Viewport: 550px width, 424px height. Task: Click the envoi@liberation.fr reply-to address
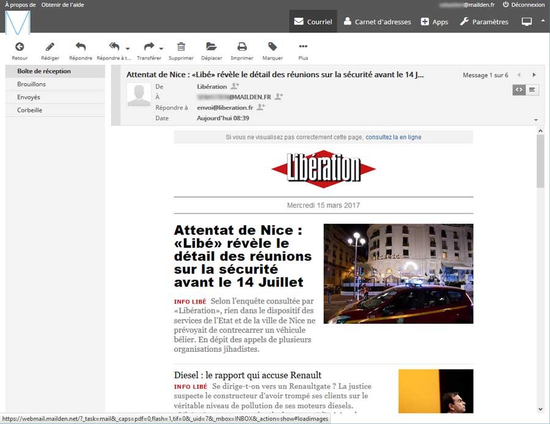click(x=225, y=108)
